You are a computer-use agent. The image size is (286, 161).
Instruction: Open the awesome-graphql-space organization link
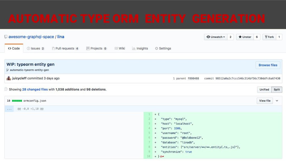click(31, 37)
